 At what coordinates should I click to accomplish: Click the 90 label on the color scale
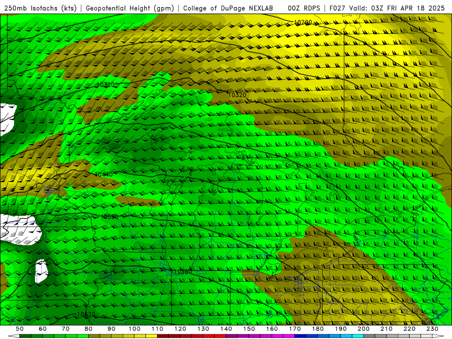111,329
